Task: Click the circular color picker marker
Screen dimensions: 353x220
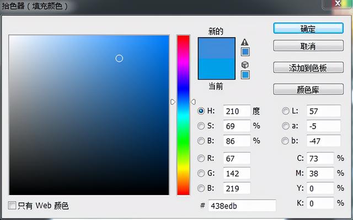Action: point(119,59)
